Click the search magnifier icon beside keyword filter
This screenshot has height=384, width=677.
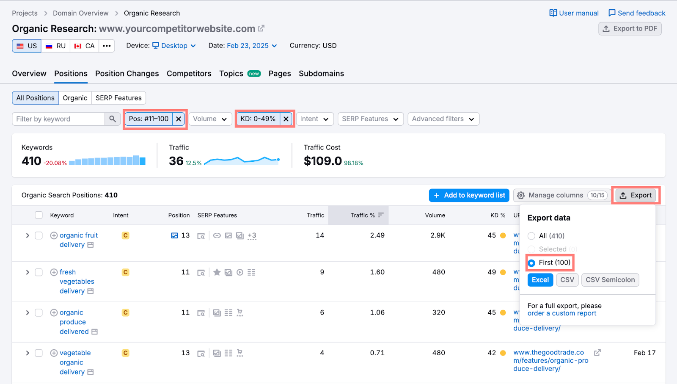click(x=113, y=119)
